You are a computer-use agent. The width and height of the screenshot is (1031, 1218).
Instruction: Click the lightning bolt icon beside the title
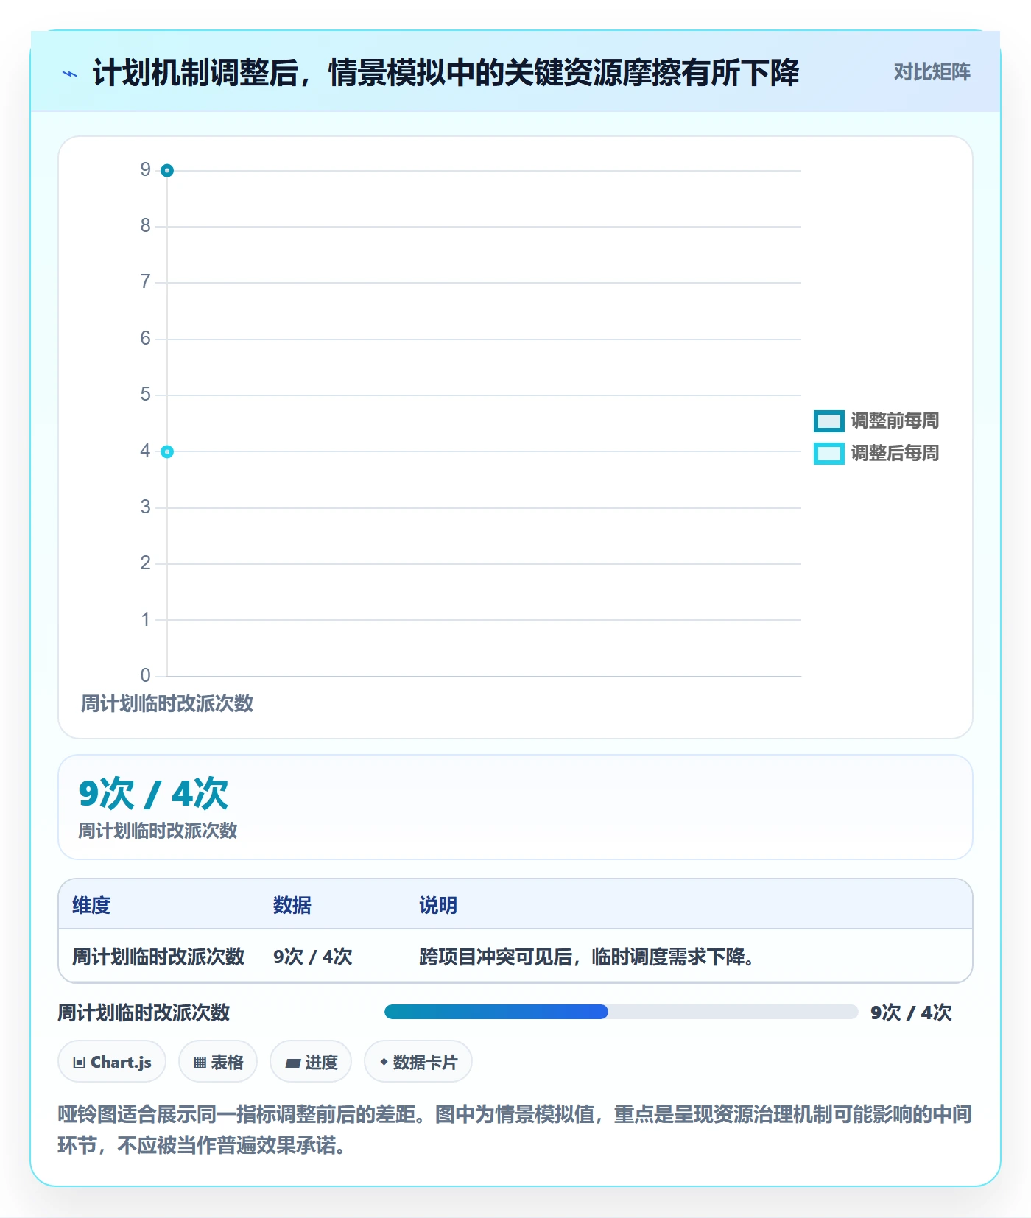tap(70, 74)
